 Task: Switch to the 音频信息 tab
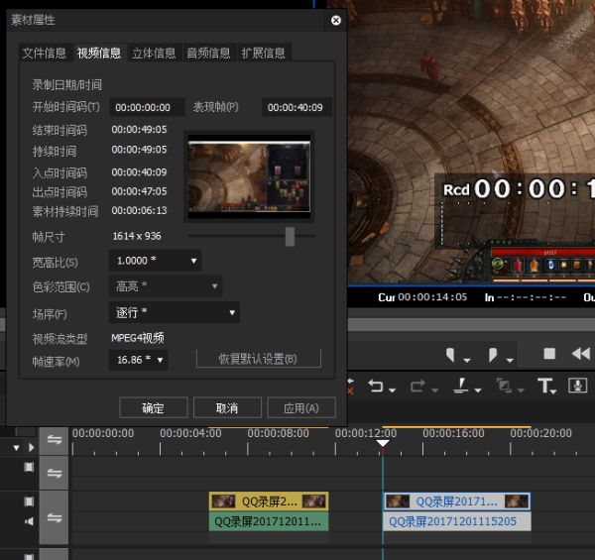point(208,53)
